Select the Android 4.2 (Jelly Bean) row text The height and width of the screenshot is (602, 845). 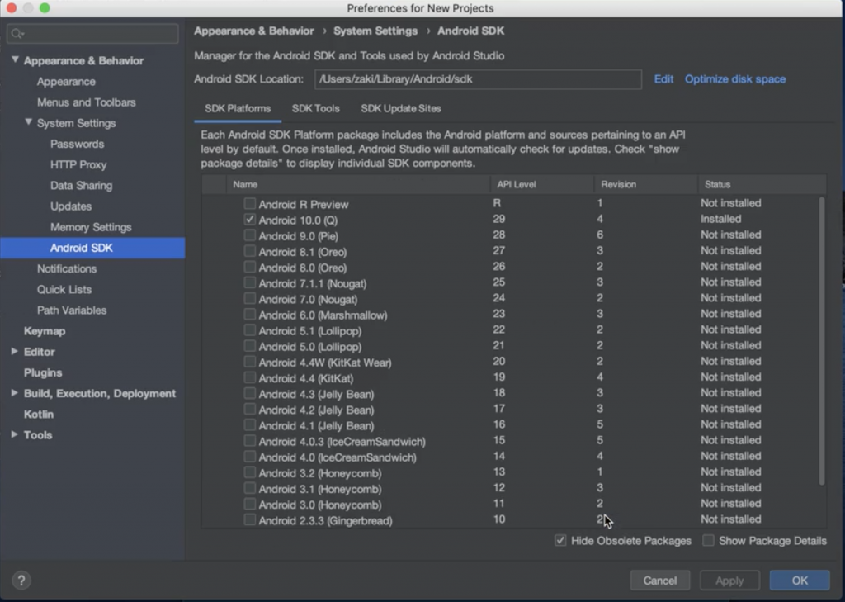[x=316, y=410]
